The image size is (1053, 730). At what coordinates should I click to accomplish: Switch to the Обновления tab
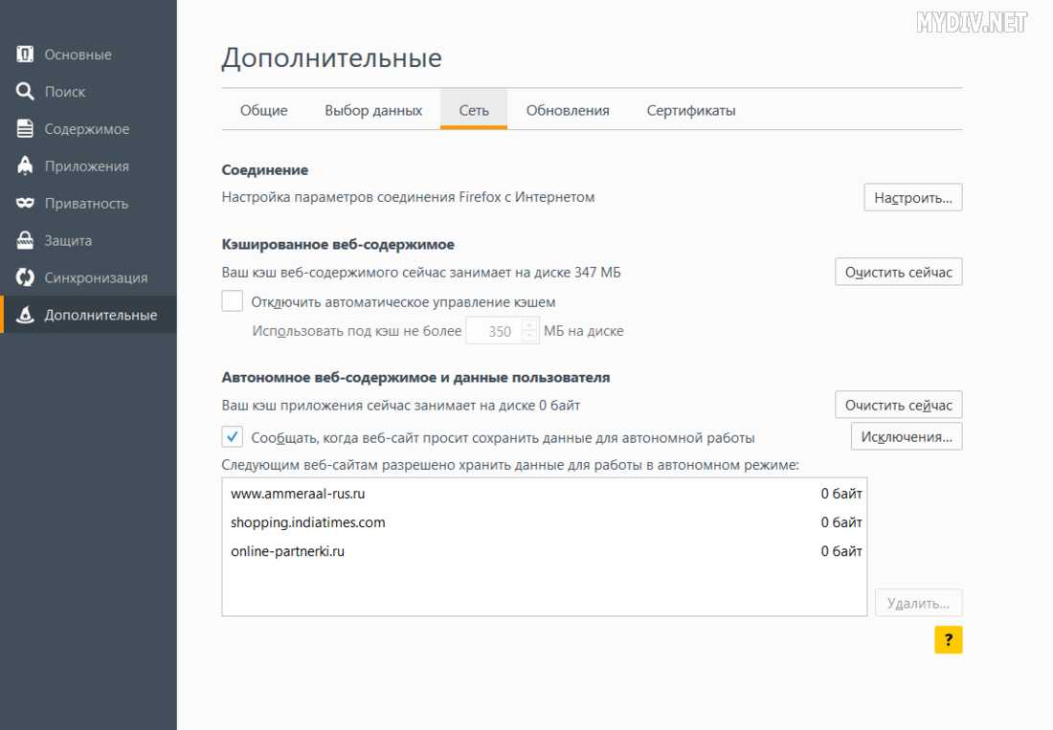(x=568, y=110)
